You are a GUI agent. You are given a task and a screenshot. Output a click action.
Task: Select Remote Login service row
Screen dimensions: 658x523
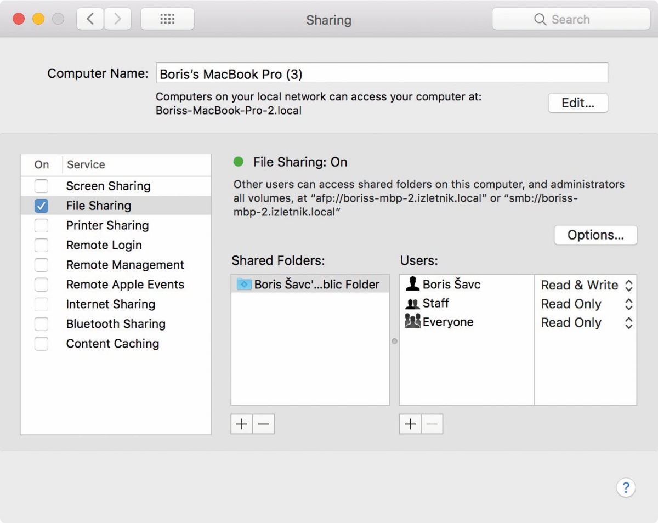pyautogui.click(x=116, y=245)
